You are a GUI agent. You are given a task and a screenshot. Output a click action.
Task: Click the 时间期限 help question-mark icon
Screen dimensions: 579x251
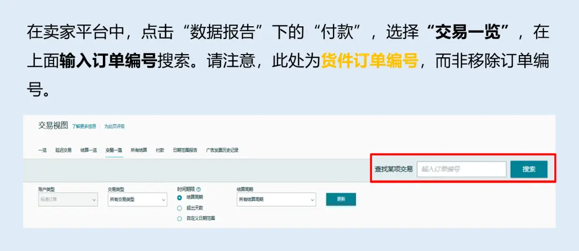point(199,189)
